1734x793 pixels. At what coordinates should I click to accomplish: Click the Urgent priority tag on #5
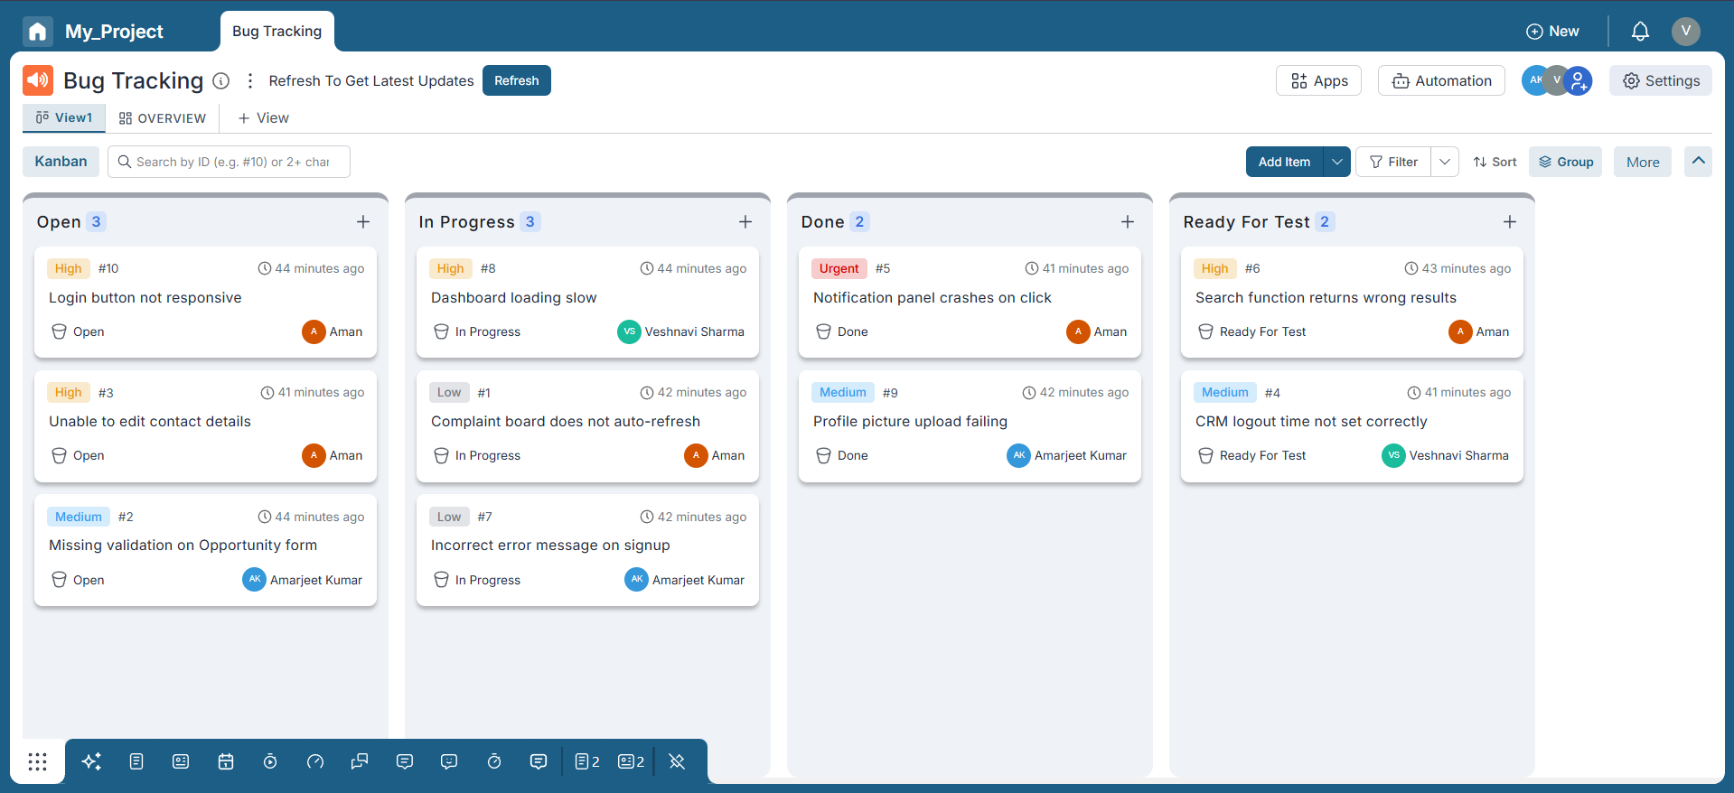point(839,268)
